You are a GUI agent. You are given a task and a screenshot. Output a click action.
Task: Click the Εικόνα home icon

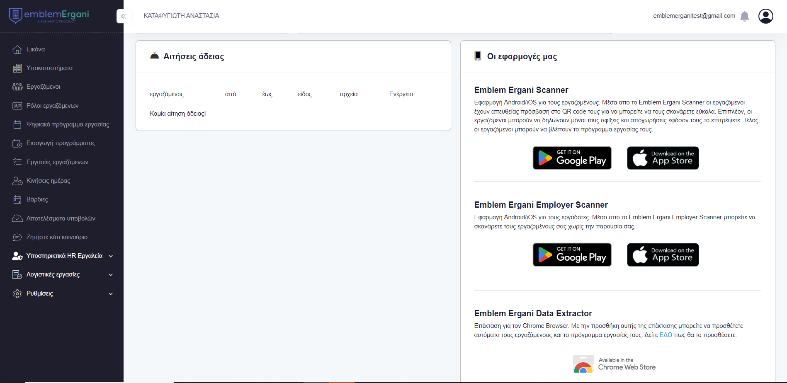pos(17,49)
